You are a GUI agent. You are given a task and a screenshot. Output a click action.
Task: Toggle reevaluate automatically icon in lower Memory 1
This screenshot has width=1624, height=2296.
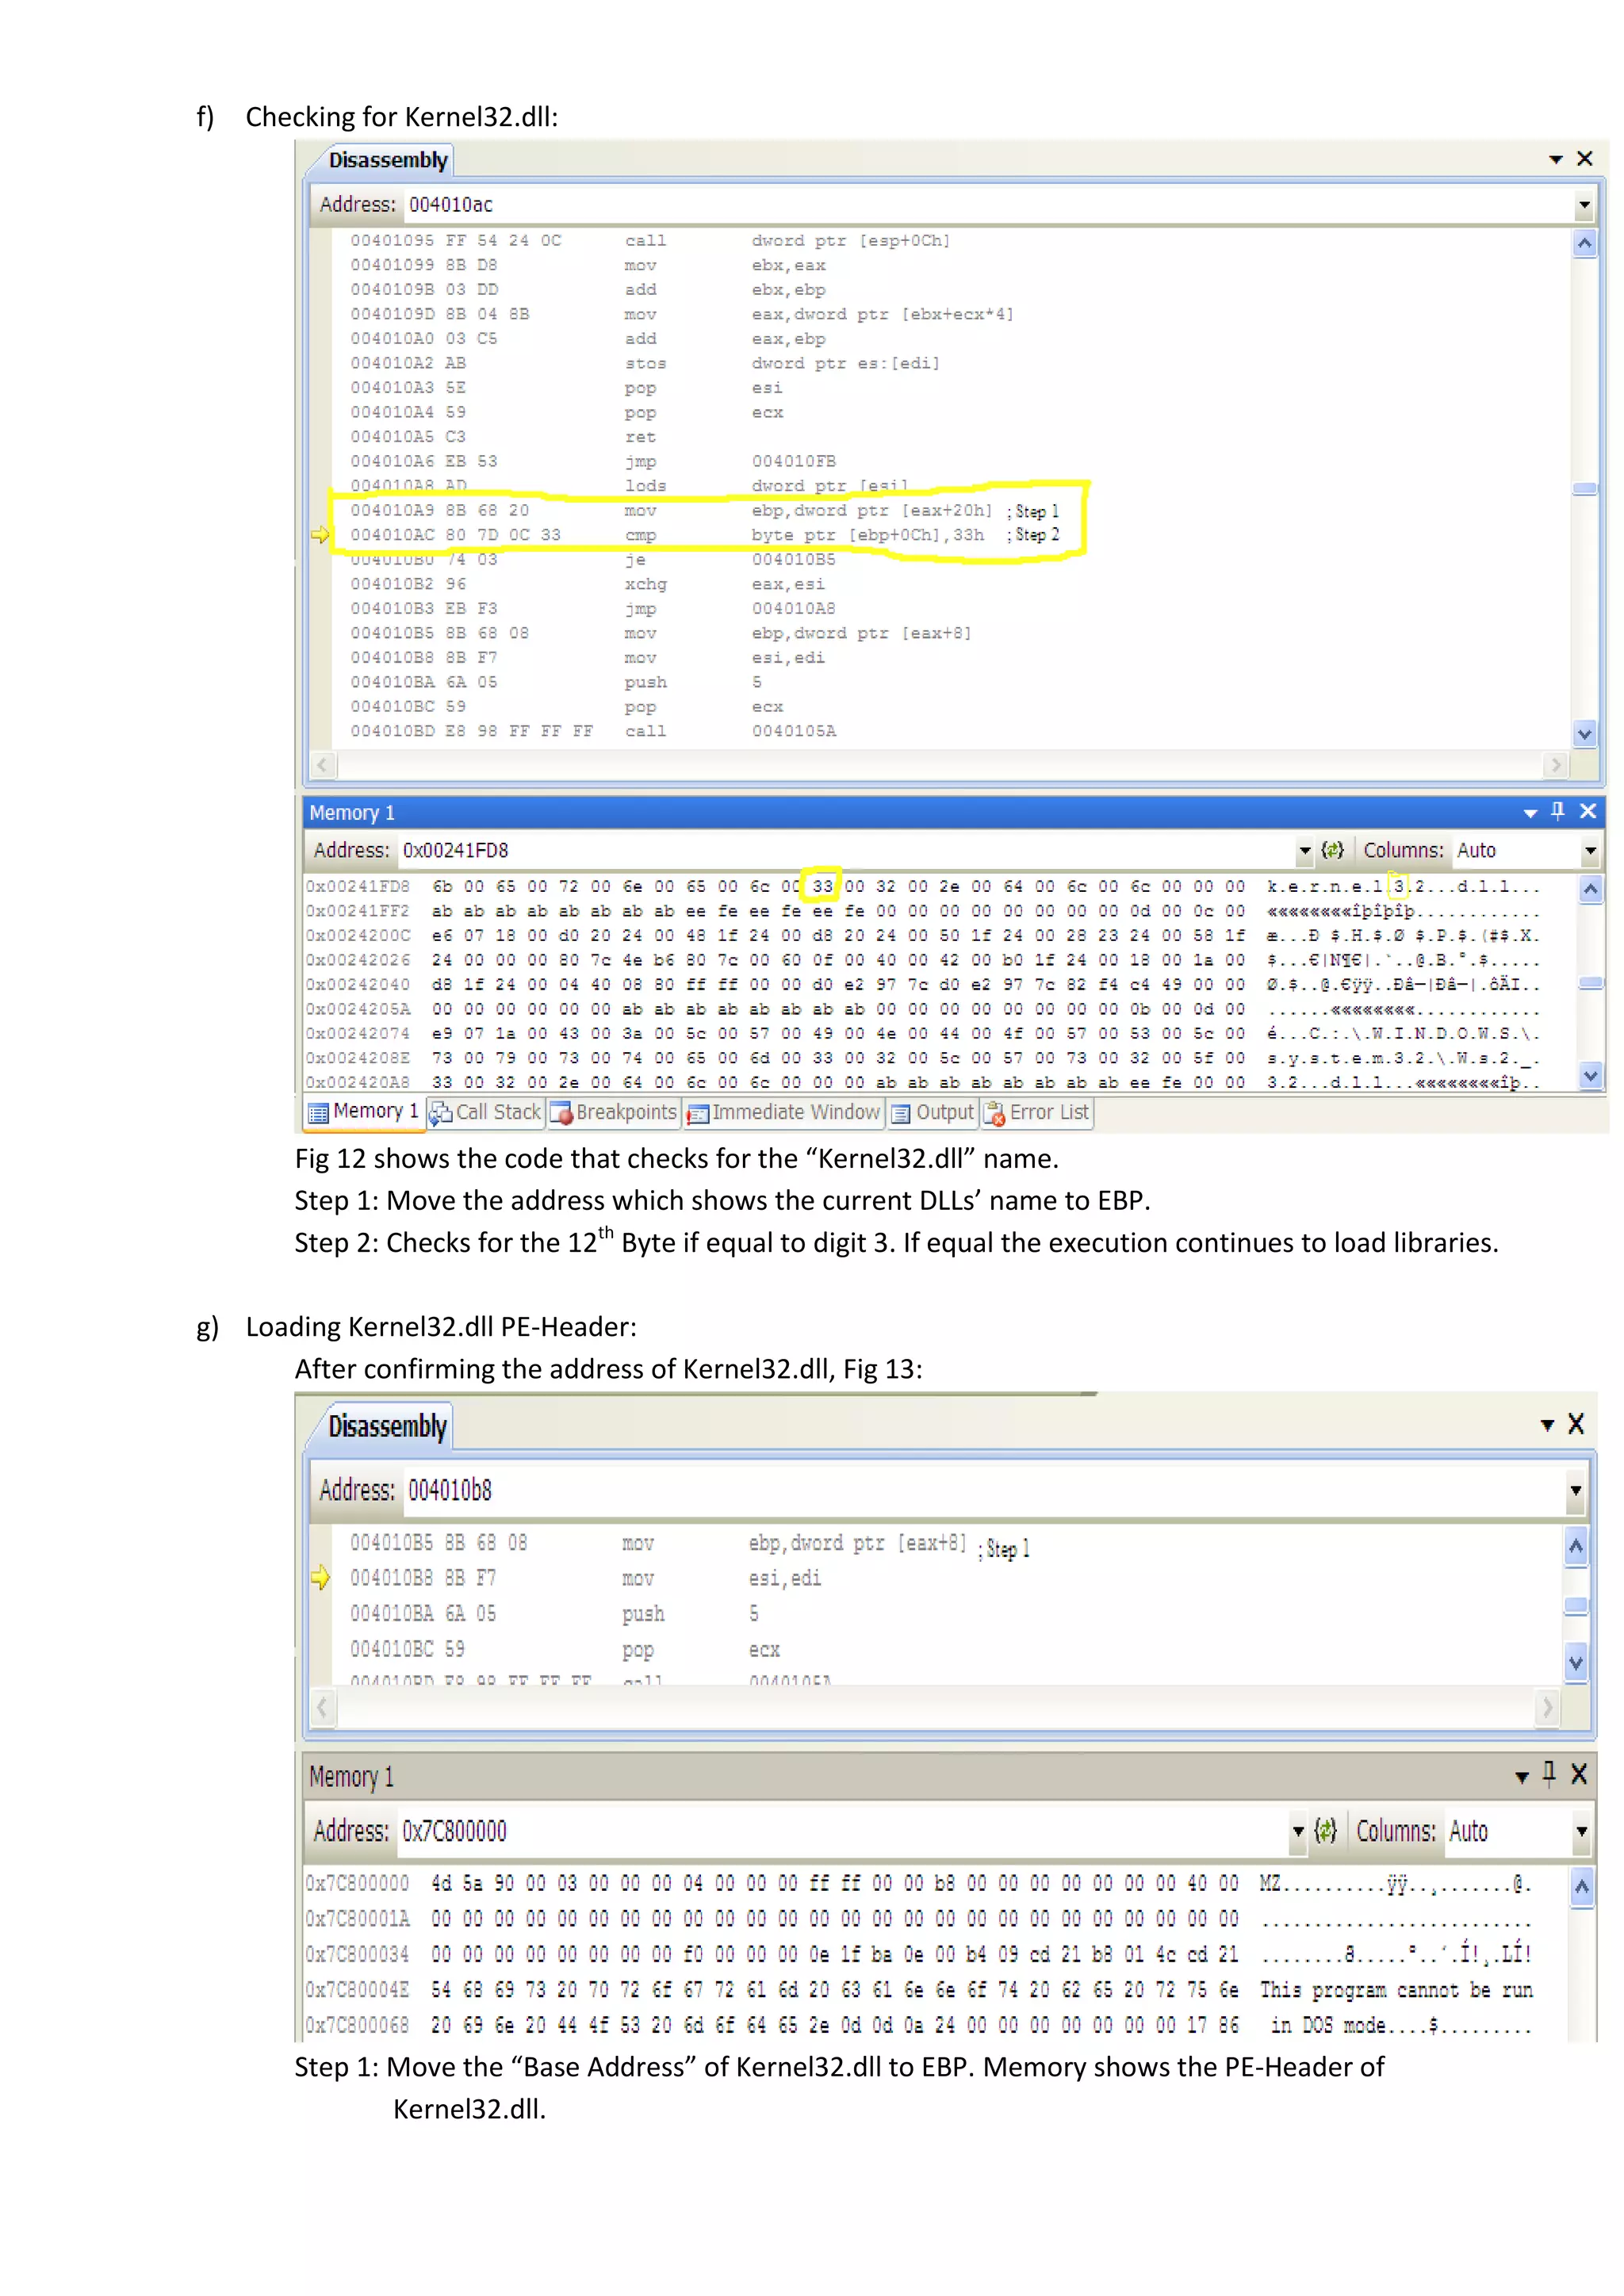coord(1325,1831)
